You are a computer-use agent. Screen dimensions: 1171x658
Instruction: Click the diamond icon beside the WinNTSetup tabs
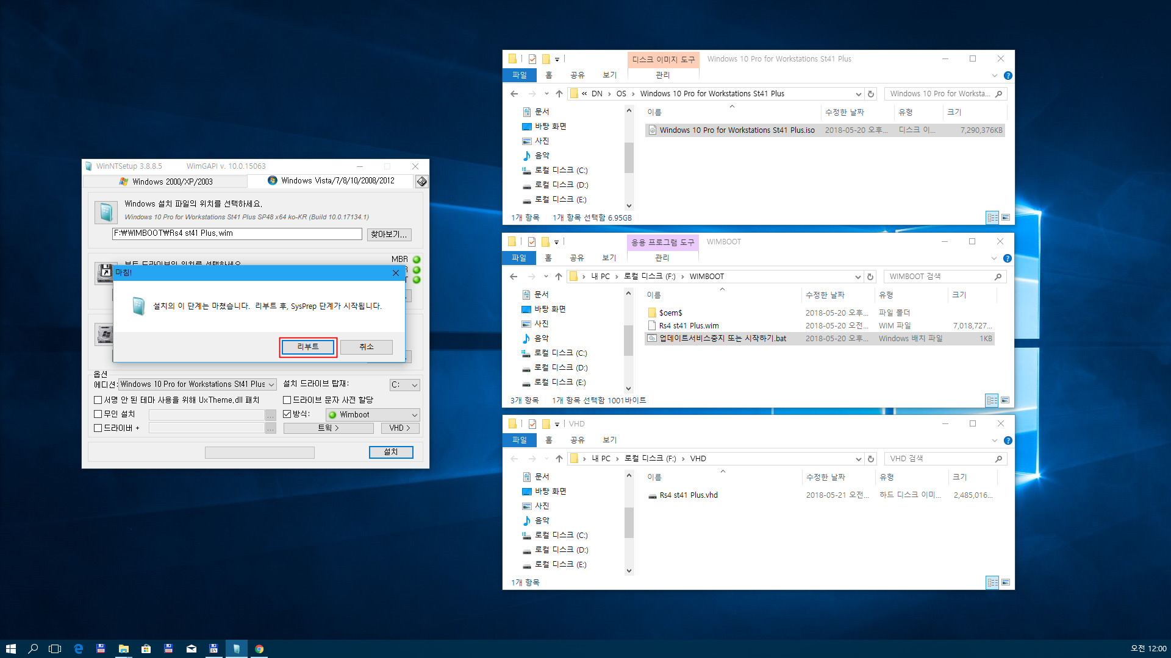tap(421, 182)
